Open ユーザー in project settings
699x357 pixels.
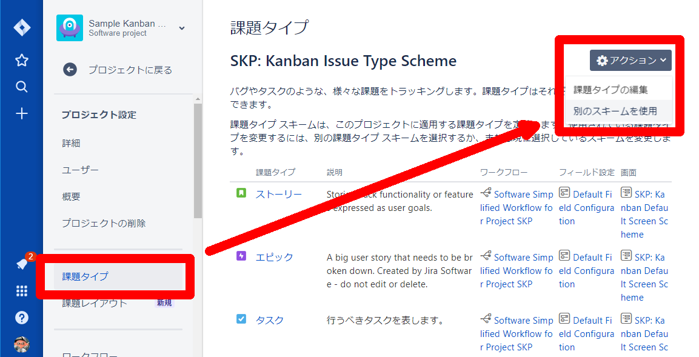(80, 170)
